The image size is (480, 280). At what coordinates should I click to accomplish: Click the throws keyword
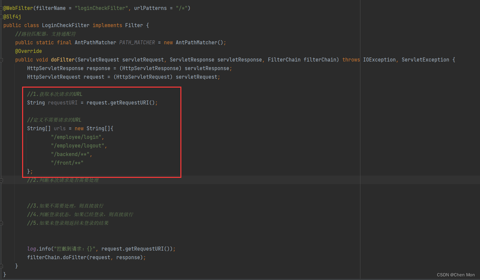[351, 60]
